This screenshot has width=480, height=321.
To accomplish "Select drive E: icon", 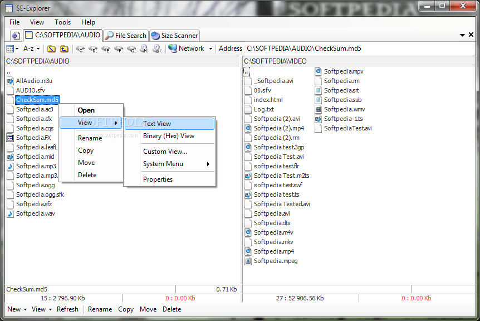I will pyautogui.click(x=106, y=49).
